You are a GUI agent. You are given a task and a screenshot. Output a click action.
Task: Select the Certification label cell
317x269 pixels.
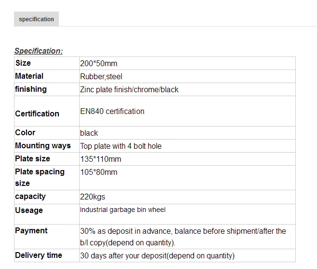(x=37, y=114)
